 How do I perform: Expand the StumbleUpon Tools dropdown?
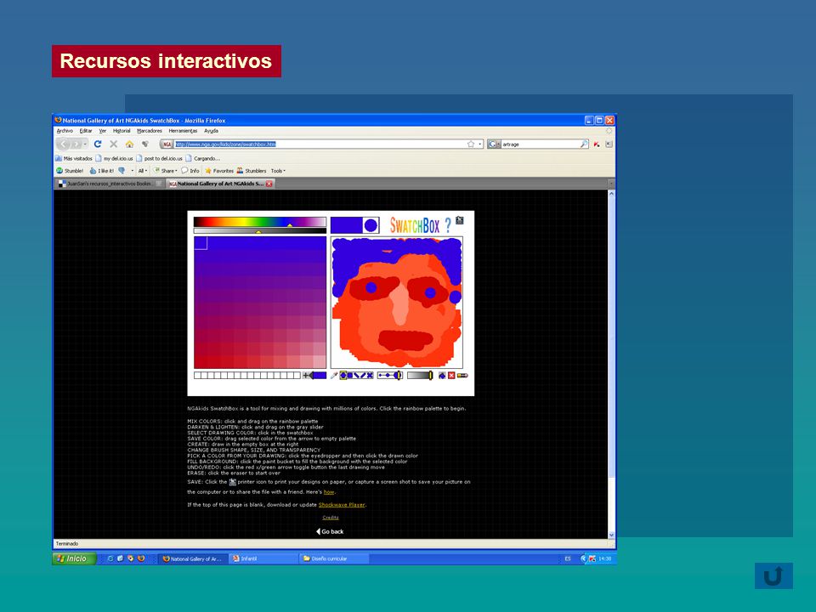[x=278, y=171]
